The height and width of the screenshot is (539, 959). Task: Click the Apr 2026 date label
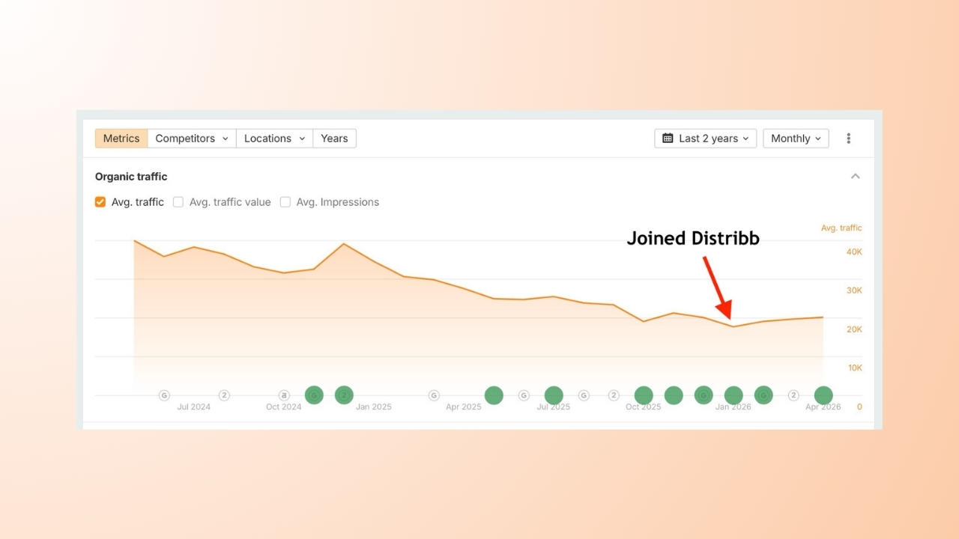[823, 407]
